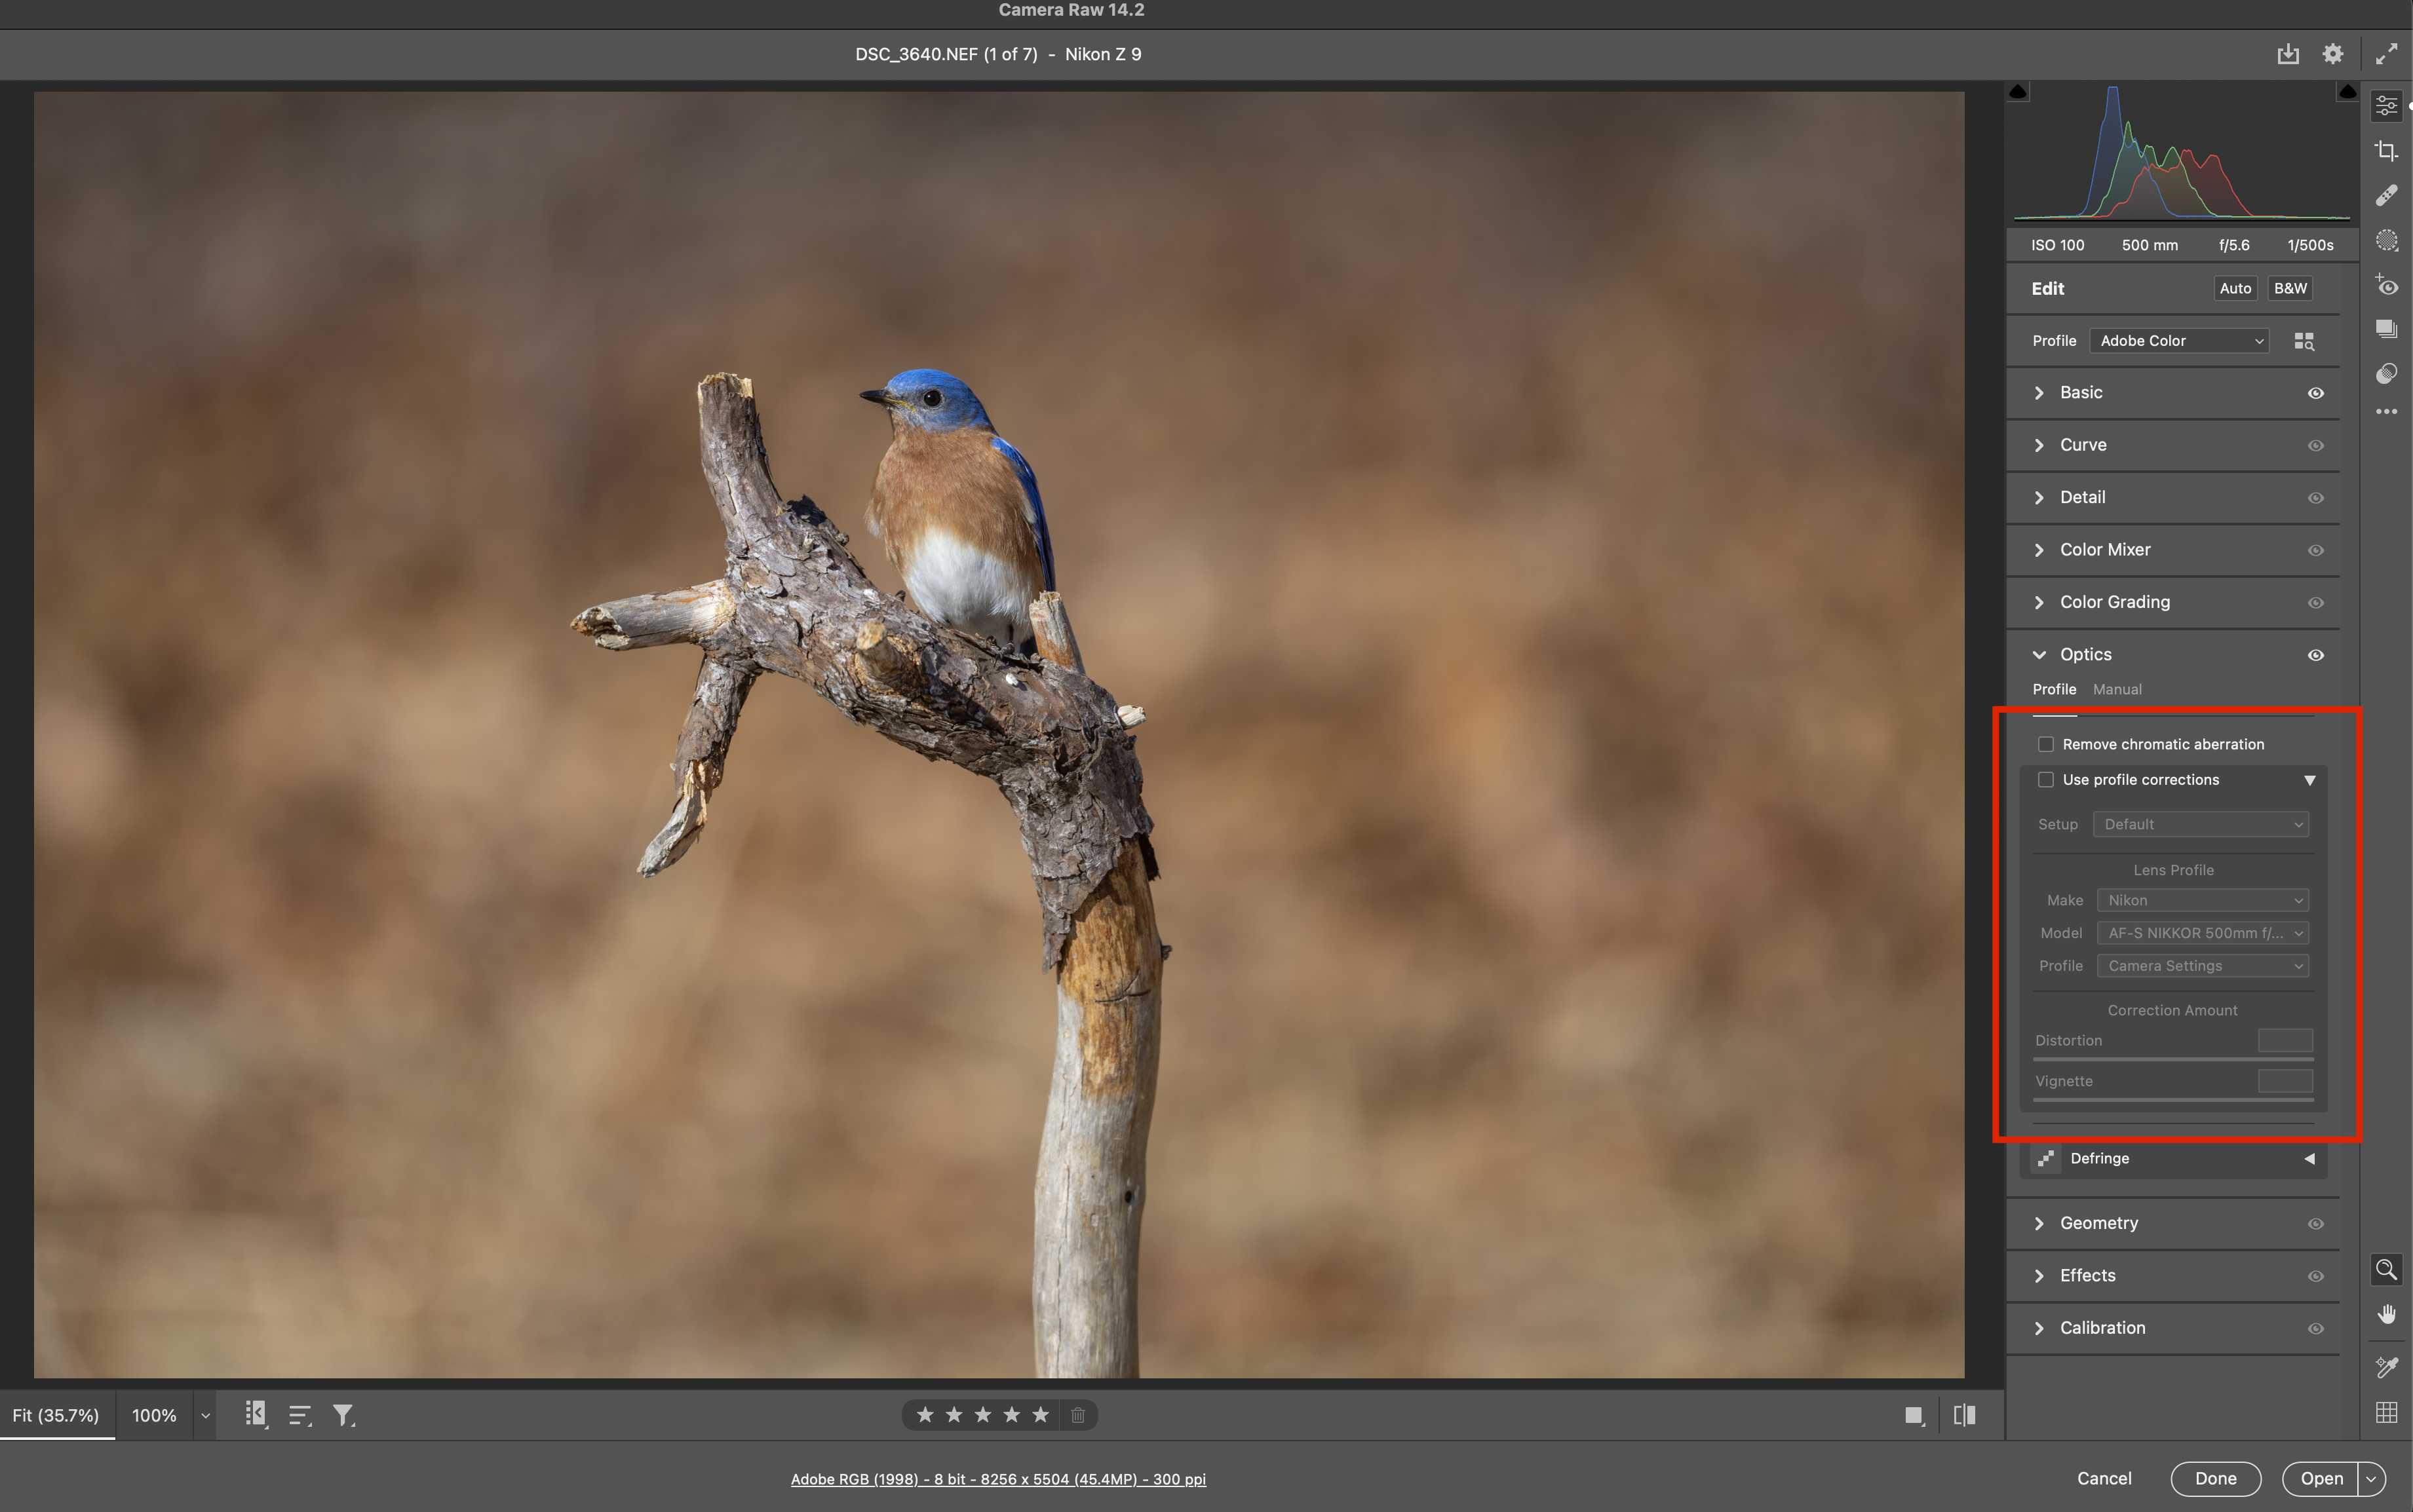Toggle the grid overlay icon
This screenshot has height=1512, width=2413.
pos(2386,1412)
